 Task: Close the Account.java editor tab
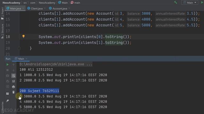[69, 9]
